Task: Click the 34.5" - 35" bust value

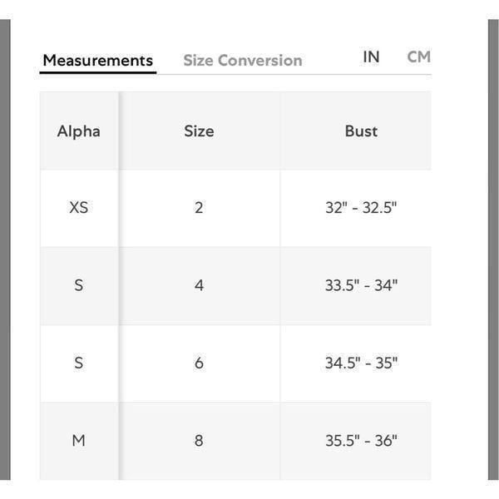Action: tap(361, 363)
